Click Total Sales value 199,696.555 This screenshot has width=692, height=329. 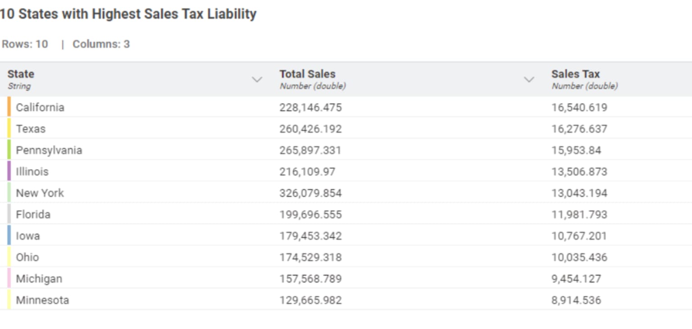click(310, 214)
